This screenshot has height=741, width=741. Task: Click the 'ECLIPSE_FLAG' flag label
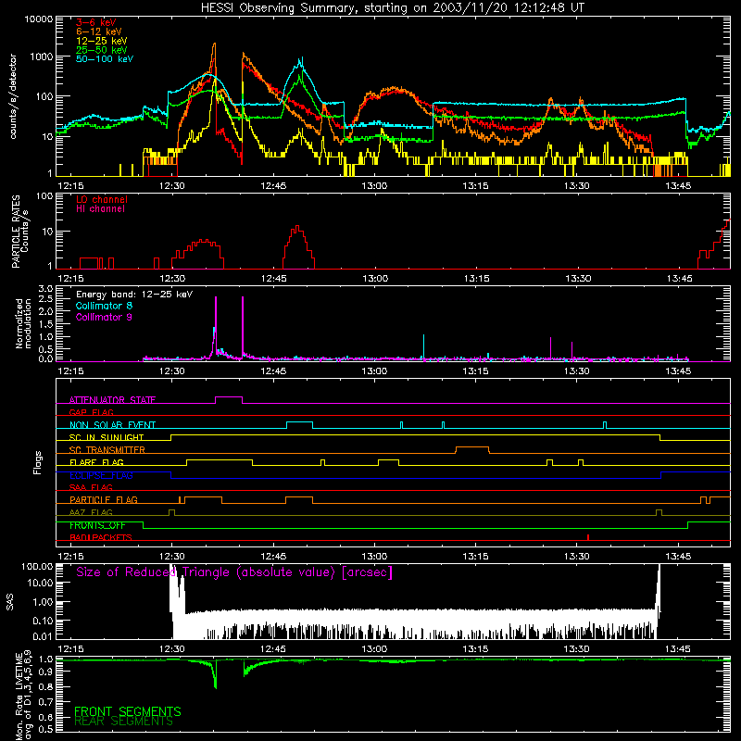pyautogui.click(x=101, y=475)
